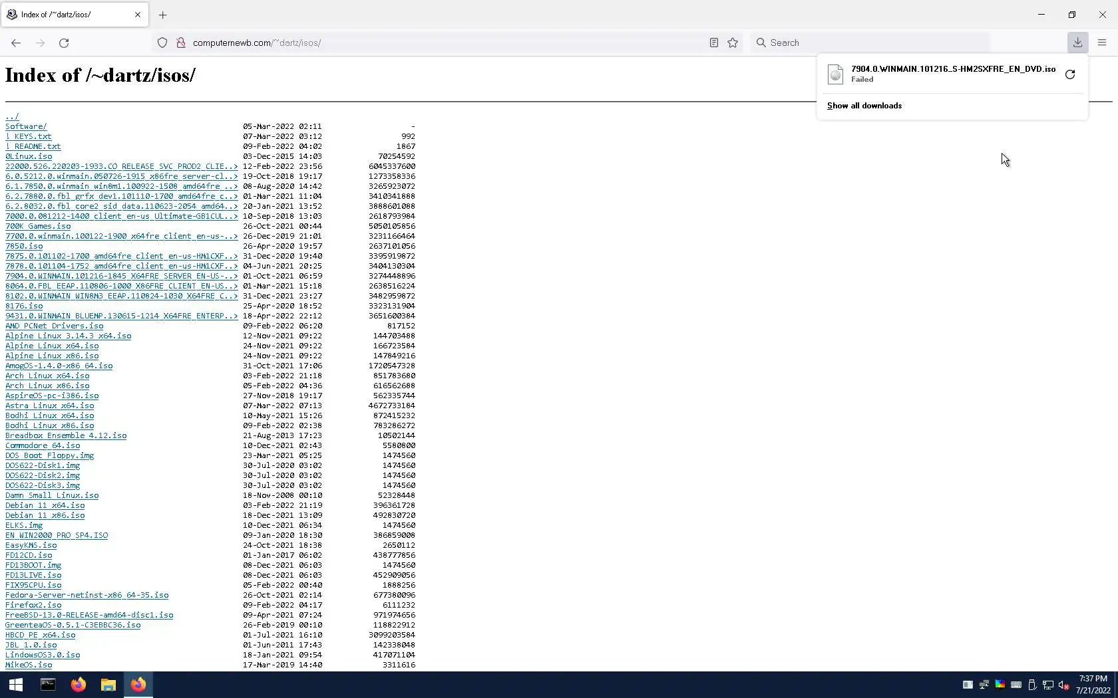1118x698 pixels.
Task: Download Commodore_64.iso
Action: click(x=43, y=445)
